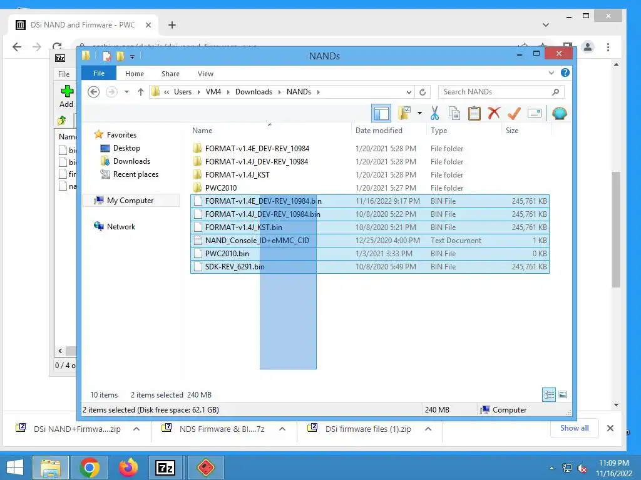Open the View ribbon tab

pyautogui.click(x=205, y=74)
